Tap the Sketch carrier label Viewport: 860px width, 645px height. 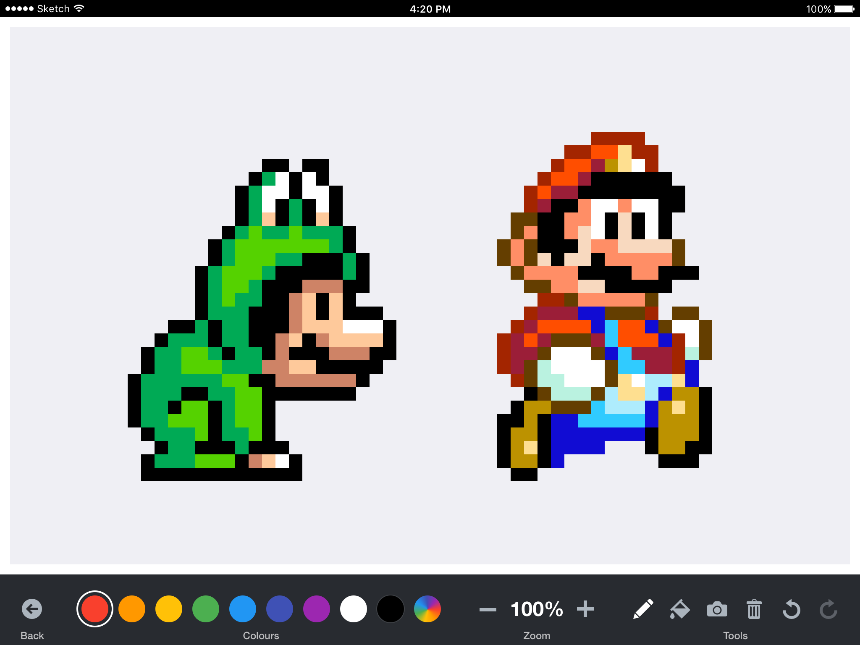[53, 8]
